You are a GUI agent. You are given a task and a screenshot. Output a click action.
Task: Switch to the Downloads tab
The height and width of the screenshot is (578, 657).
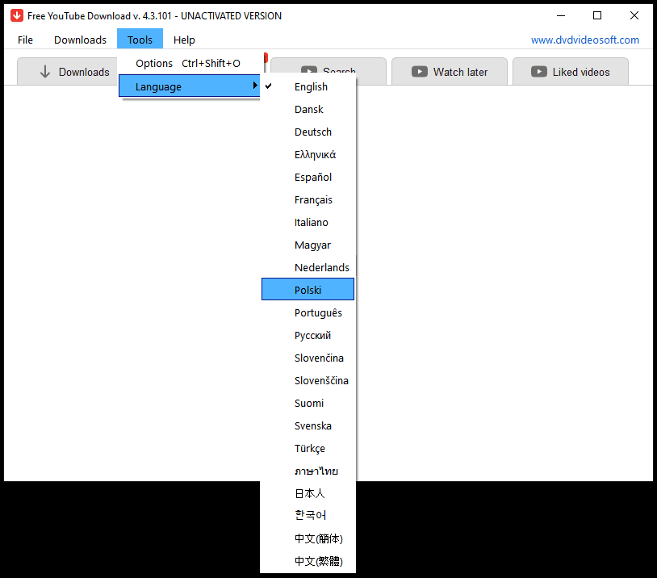[68, 72]
